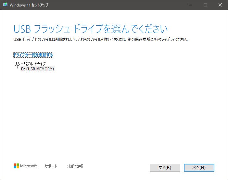
Task: Click the Microsoft logo
Action: 25,166
